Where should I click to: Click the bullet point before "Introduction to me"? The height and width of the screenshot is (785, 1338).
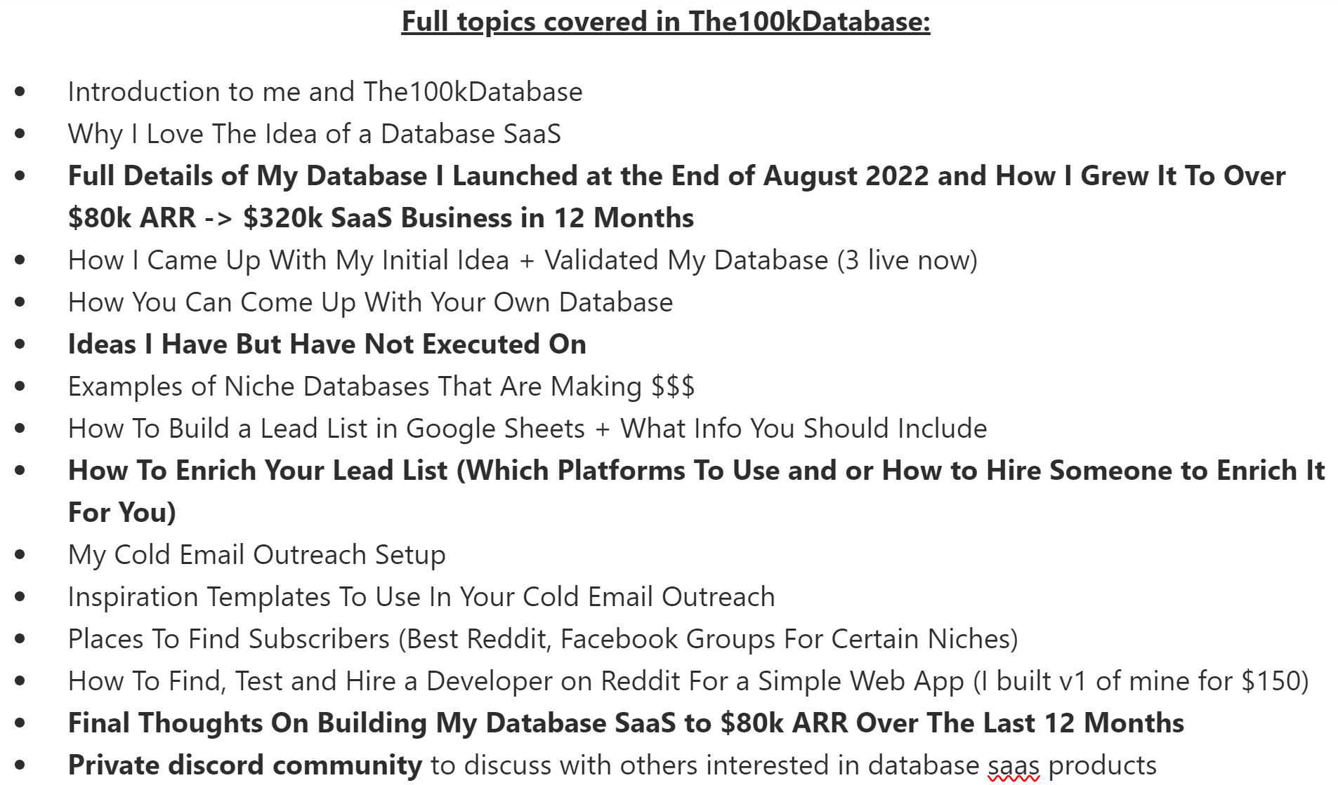coord(20,91)
